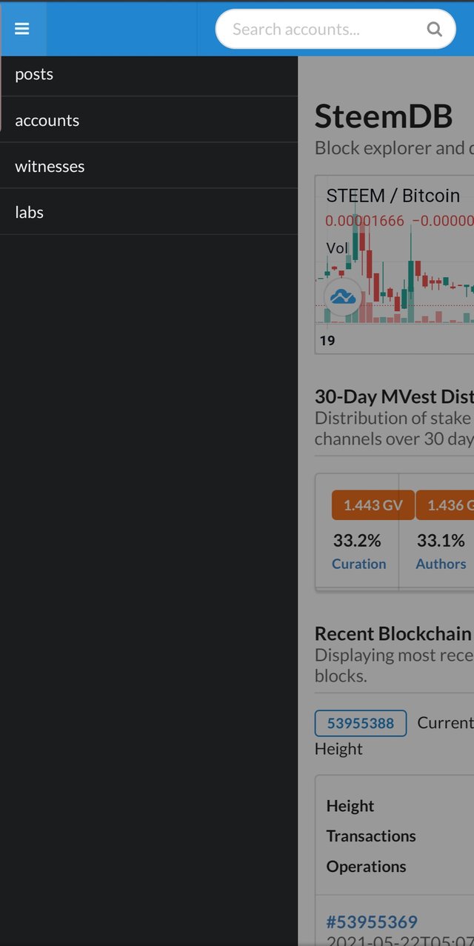The height and width of the screenshot is (946, 474).
Task: Click the 1.436 G orange label
Action: click(445, 506)
